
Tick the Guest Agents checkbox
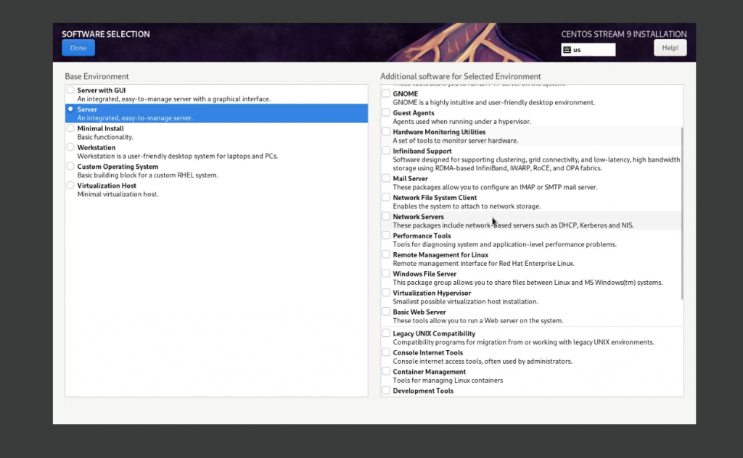point(386,112)
